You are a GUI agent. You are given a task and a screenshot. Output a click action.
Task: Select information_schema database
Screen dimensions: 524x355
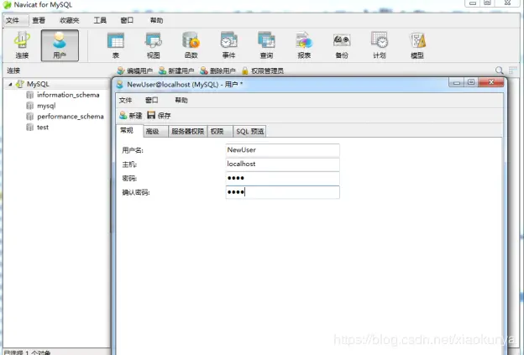click(x=68, y=95)
